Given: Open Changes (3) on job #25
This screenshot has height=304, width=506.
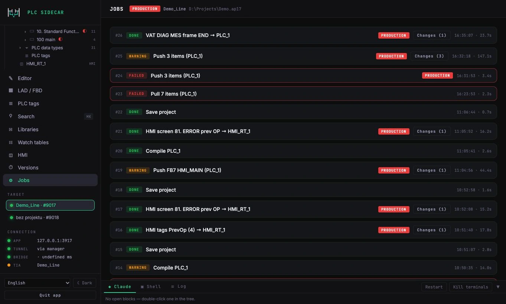Looking at the screenshot, I should point(429,56).
